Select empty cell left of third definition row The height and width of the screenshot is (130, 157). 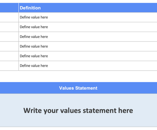(9, 37)
